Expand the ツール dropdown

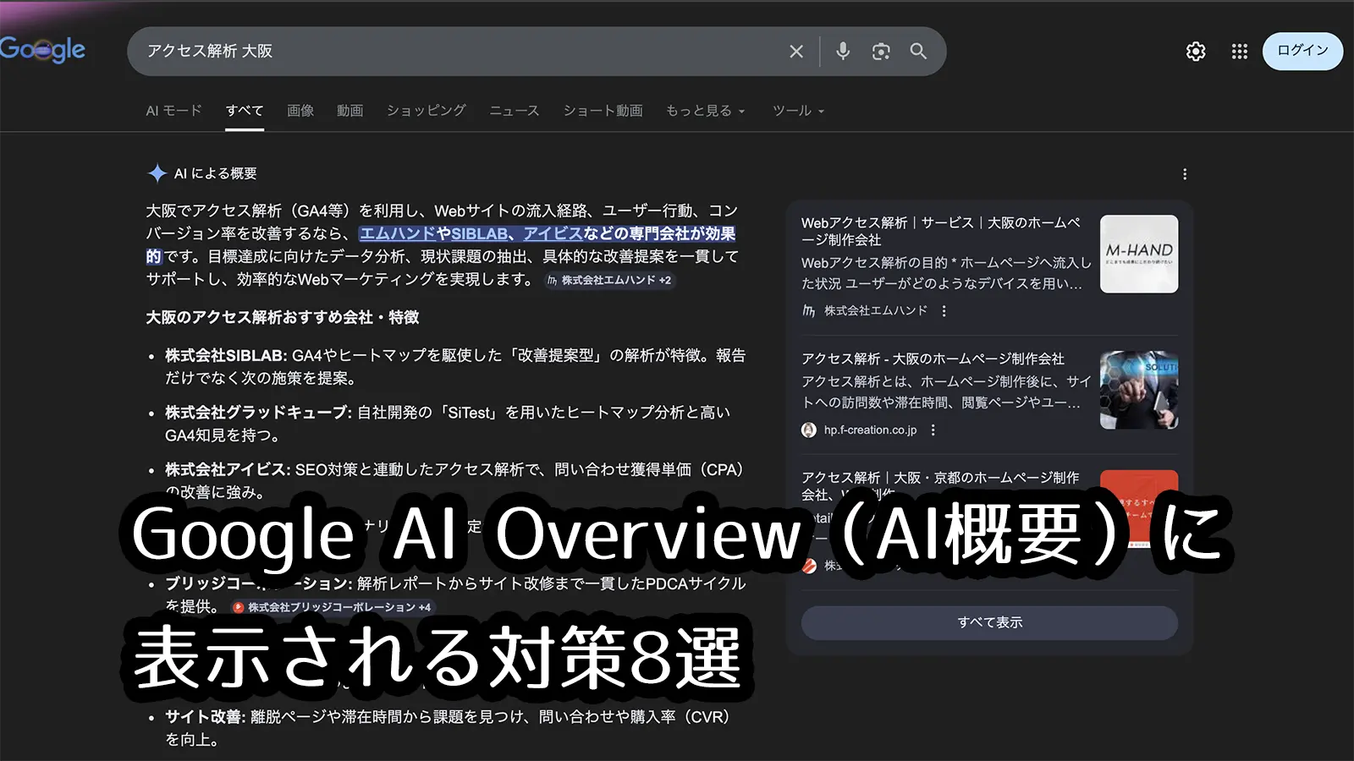tap(798, 111)
